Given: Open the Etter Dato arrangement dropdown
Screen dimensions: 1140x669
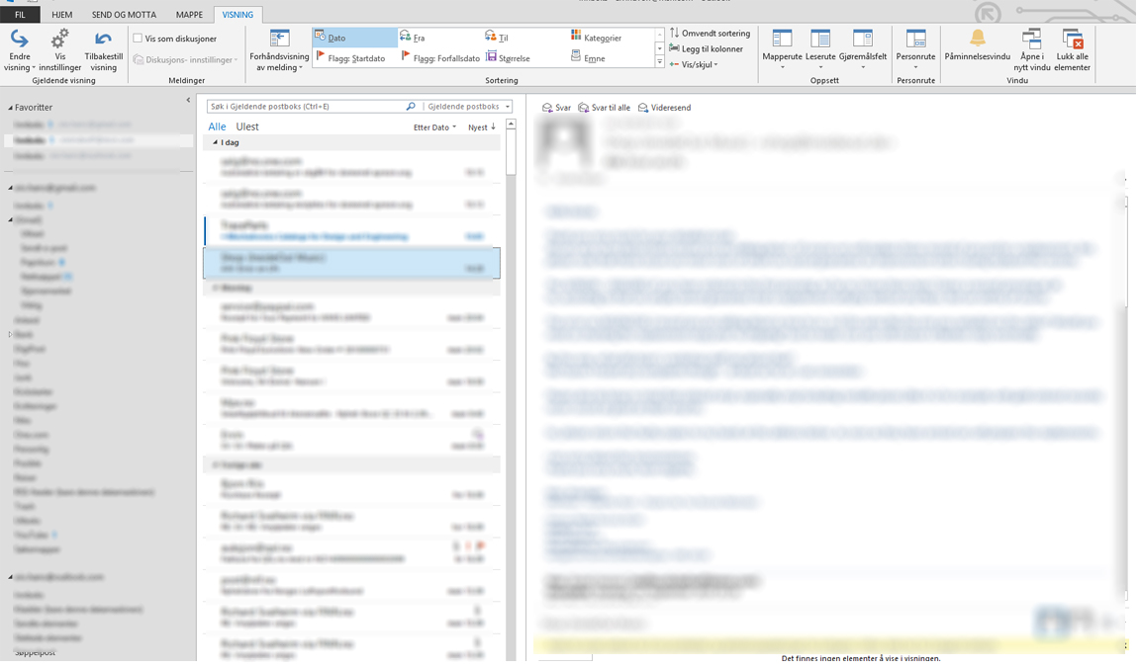Looking at the screenshot, I should click(x=434, y=127).
